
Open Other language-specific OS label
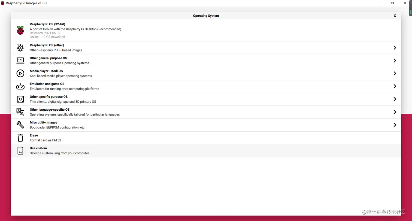(x=50, y=110)
